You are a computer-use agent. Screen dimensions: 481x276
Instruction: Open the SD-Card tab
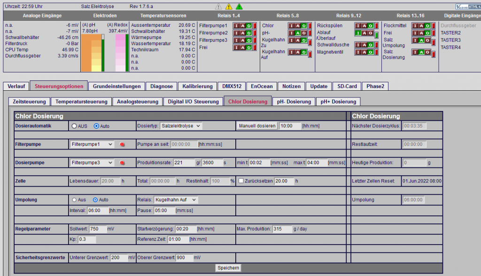coord(347,86)
